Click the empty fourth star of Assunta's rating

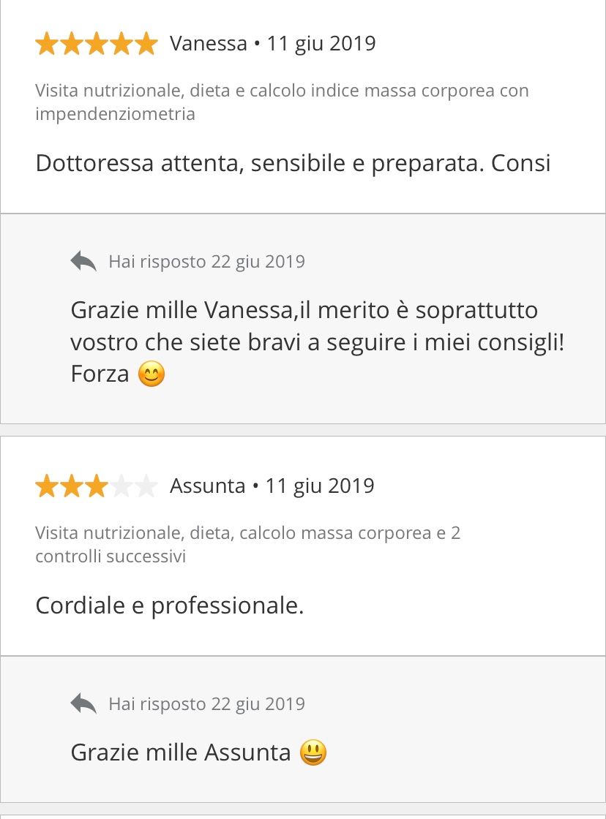click(x=121, y=486)
